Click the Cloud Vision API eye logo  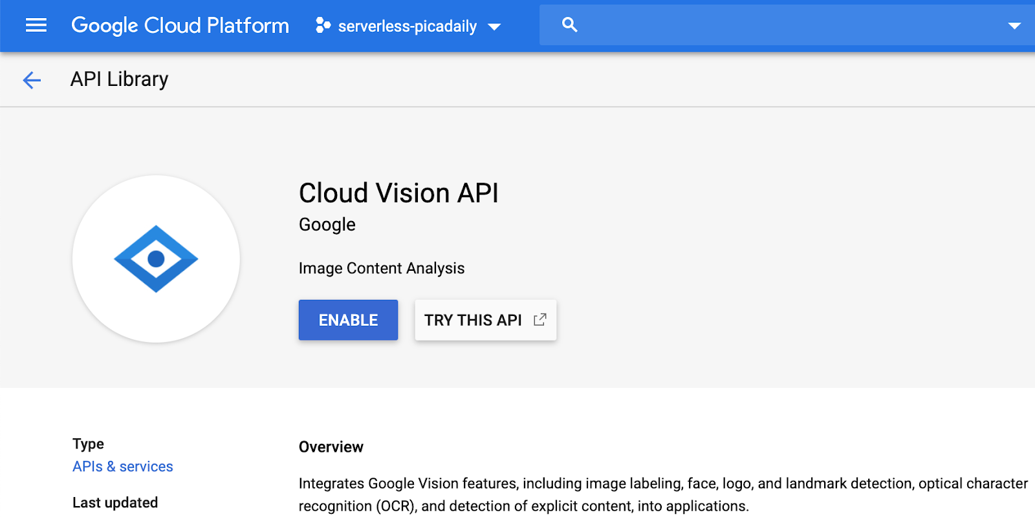pos(156,259)
